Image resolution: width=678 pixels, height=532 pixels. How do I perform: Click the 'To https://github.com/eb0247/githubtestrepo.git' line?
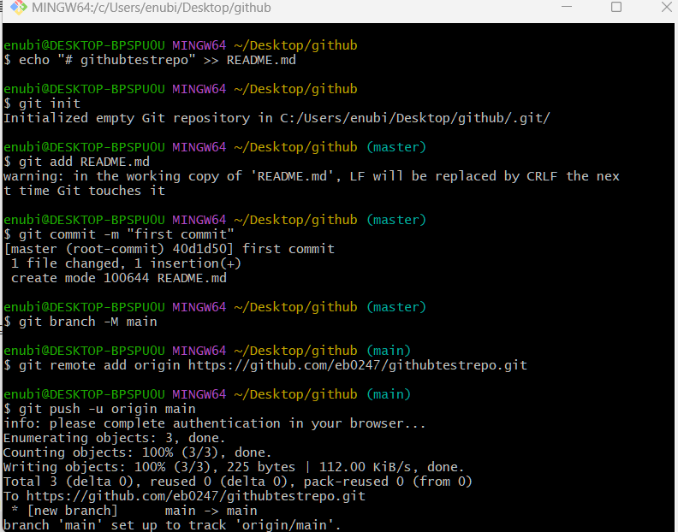[185, 496]
